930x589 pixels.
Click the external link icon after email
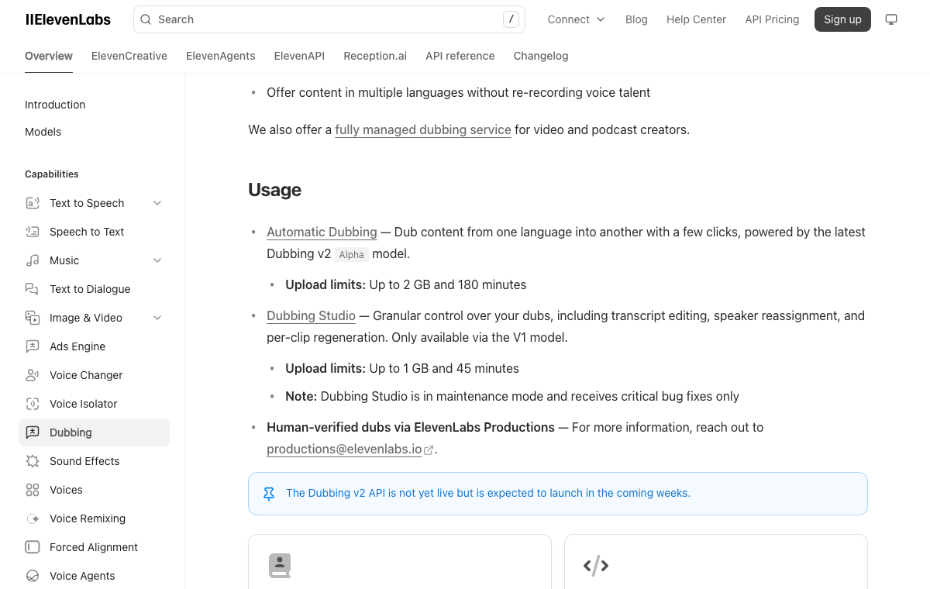429,449
